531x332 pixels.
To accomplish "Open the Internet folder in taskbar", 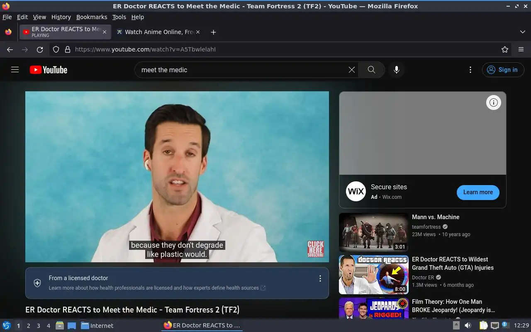I will click(97, 325).
